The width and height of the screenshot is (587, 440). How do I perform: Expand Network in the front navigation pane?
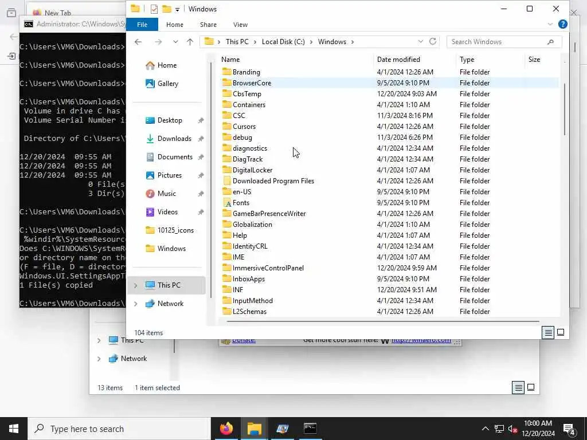135,304
